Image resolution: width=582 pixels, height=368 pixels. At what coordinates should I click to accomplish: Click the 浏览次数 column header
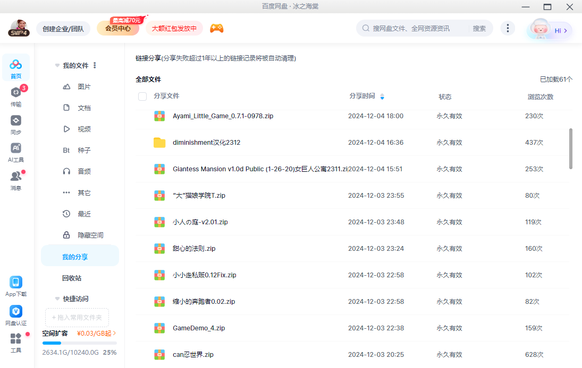click(x=541, y=97)
